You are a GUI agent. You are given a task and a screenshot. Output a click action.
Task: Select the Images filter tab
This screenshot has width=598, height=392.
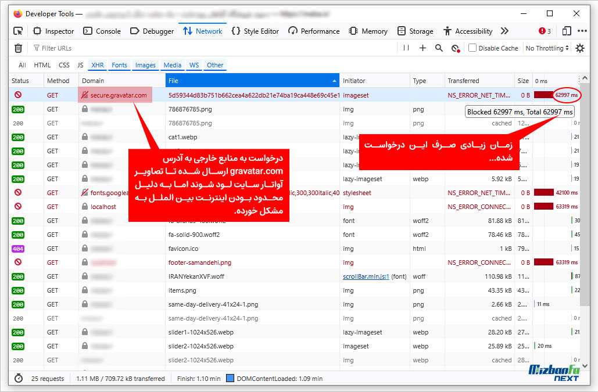pos(145,65)
